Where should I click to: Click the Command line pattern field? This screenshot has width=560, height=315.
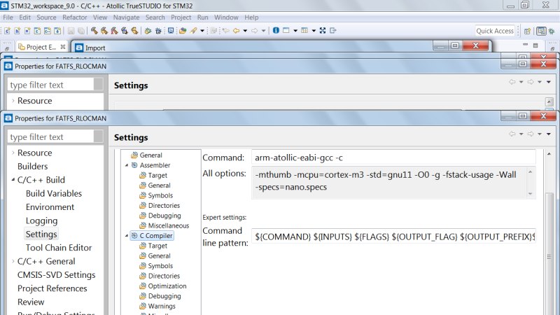click(393, 237)
